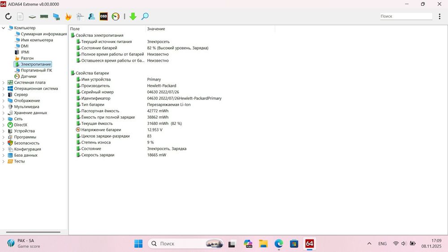Viewport: 448px width, 252px height.
Task: Expand the Сеть tree node
Action: pos(4,119)
